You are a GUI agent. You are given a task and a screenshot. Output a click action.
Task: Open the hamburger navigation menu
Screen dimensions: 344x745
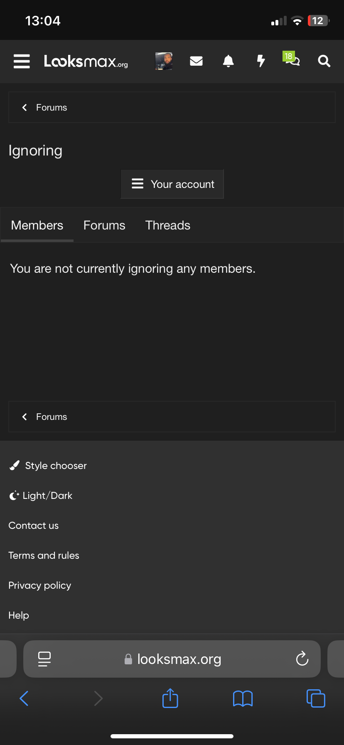22,61
